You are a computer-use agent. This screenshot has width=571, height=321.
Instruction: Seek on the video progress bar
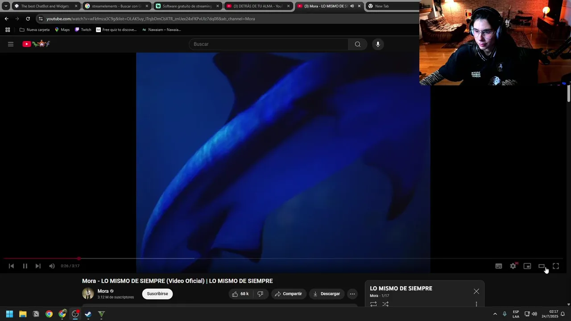283,259
